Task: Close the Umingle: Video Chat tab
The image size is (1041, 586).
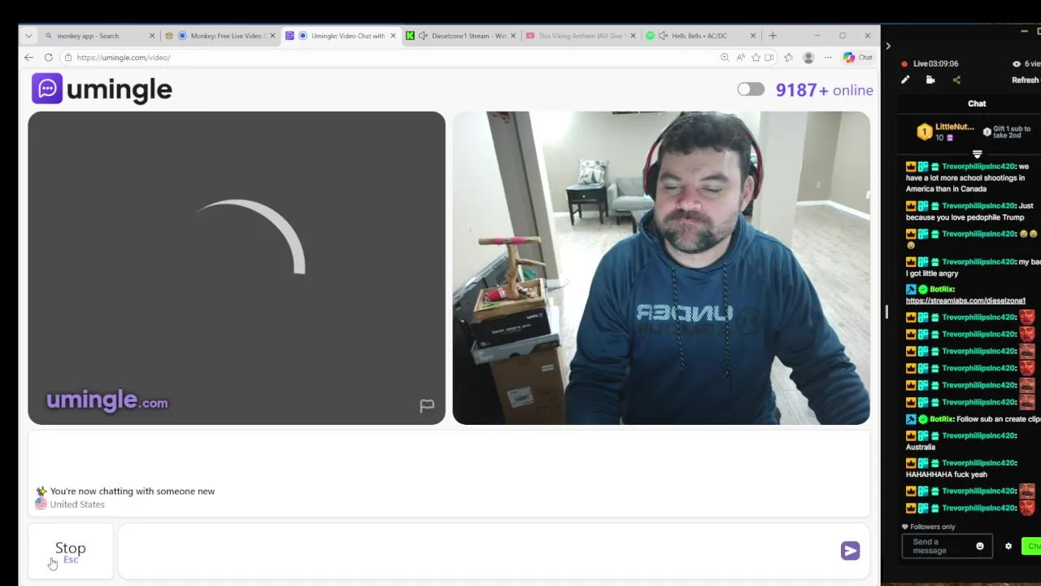Action: tap(393, 36)
